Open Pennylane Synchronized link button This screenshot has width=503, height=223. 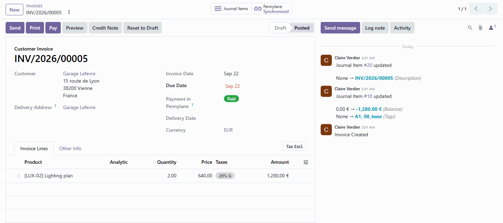tap(272, 9)
